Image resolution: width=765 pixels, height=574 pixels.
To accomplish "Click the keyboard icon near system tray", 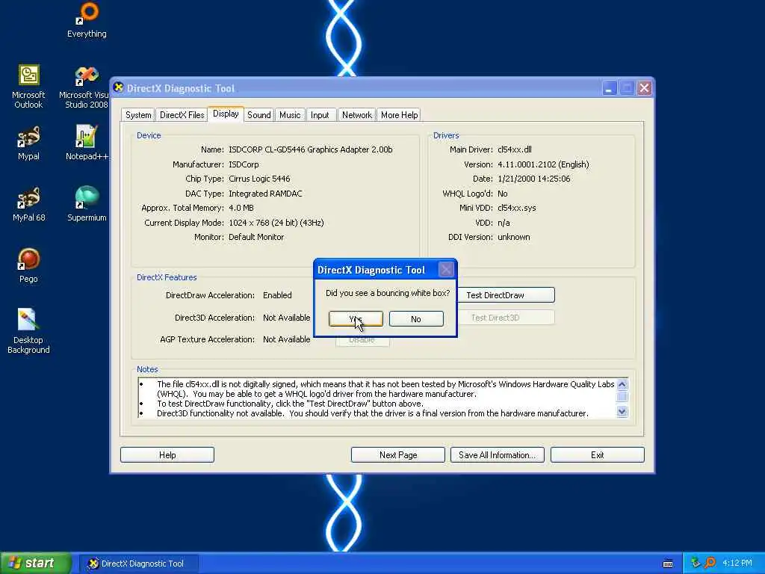I will 668,564.
